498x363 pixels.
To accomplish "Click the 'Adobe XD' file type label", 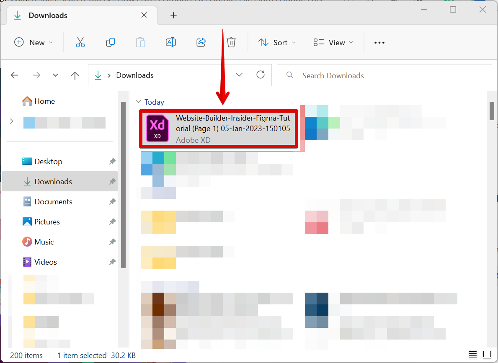I will (x=193, y=140).
